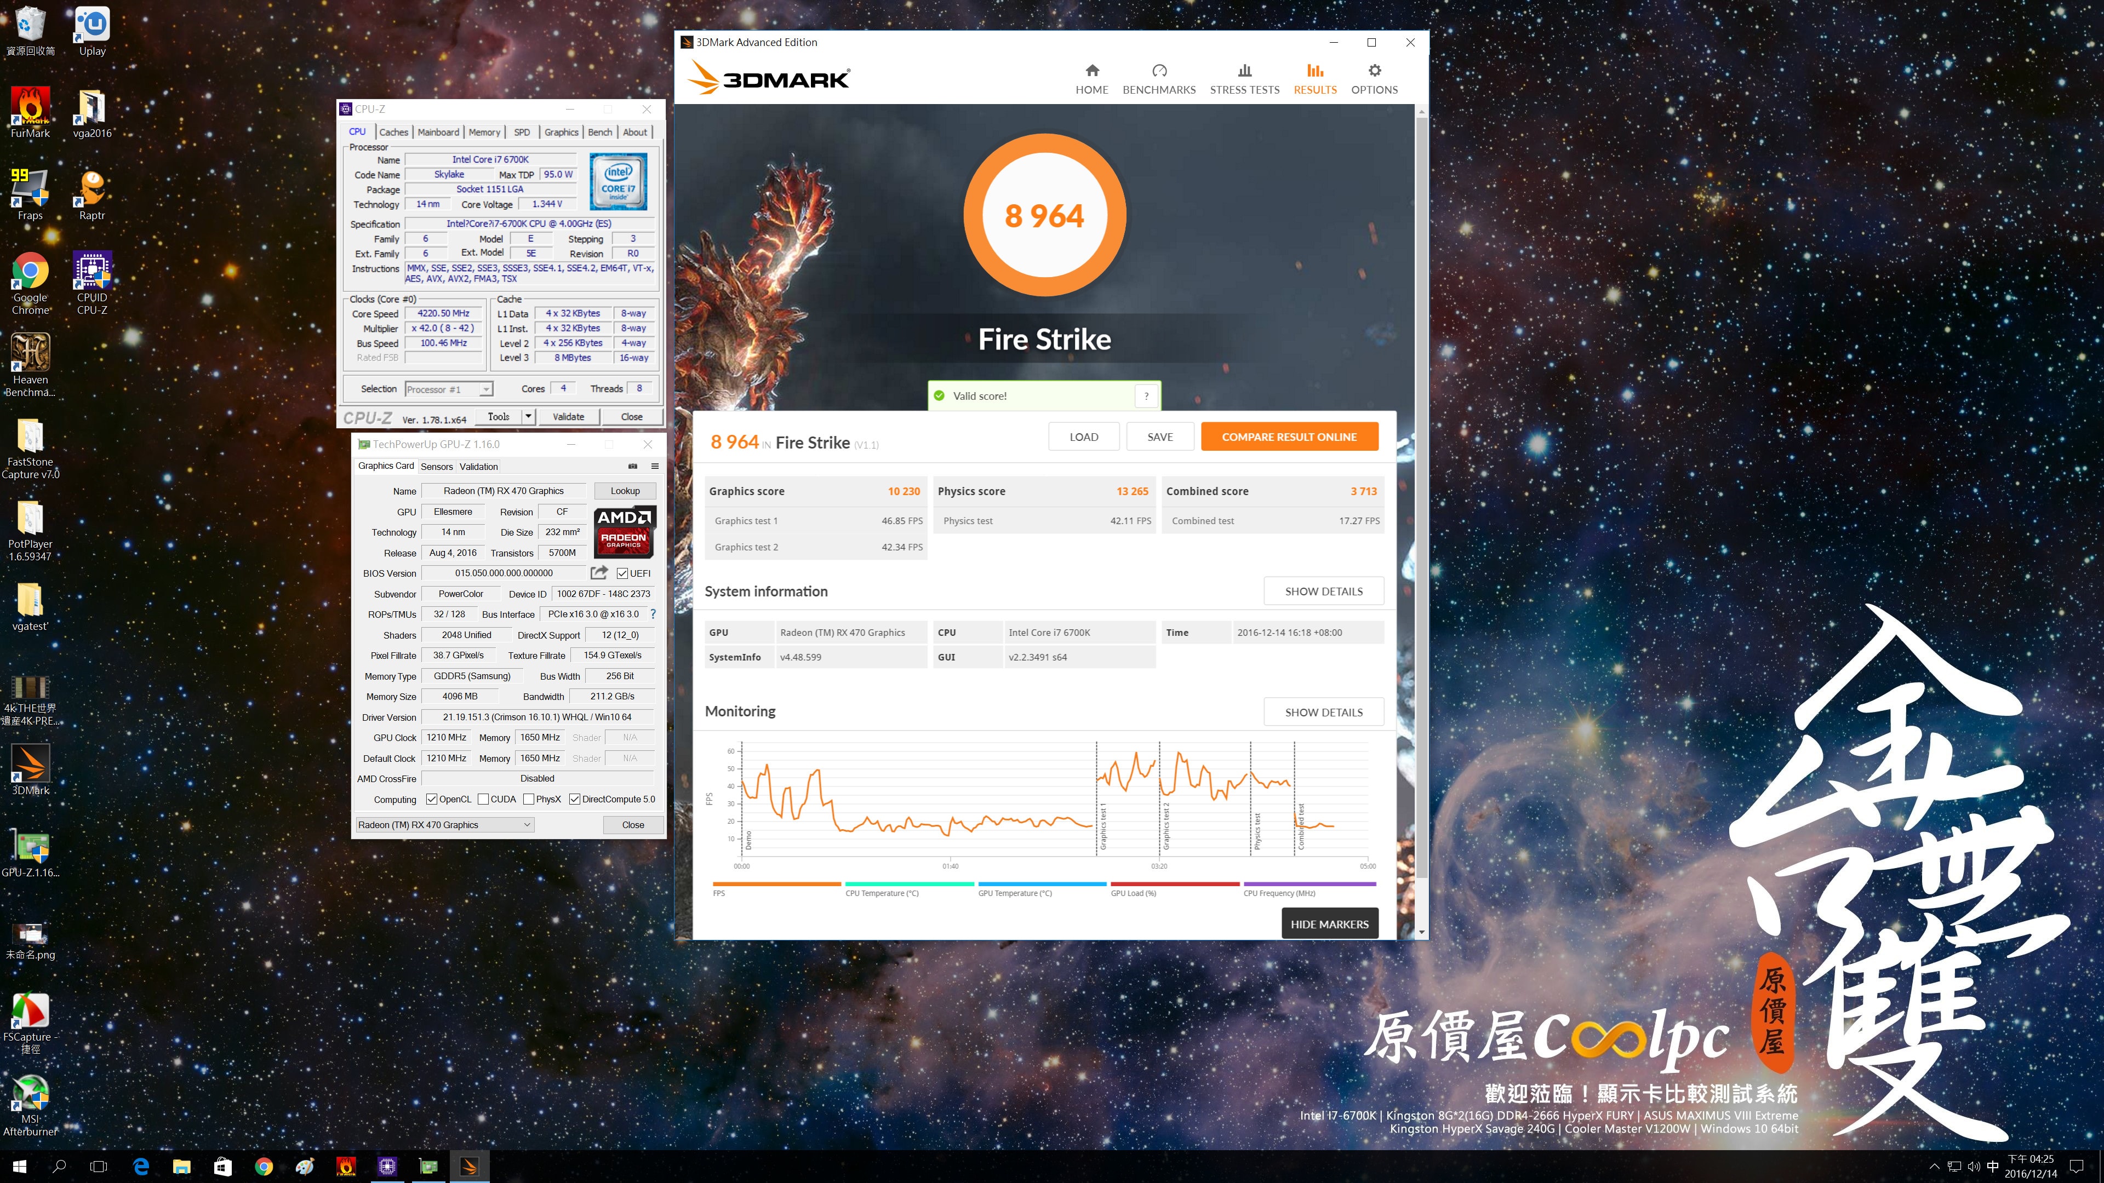Viewport: 2104px width, 1183px height.
Task: Show details for Monitoring
Action: [1323, 712]
